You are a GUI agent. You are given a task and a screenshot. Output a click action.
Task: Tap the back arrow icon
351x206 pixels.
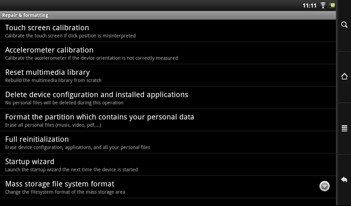coord(344,179)
